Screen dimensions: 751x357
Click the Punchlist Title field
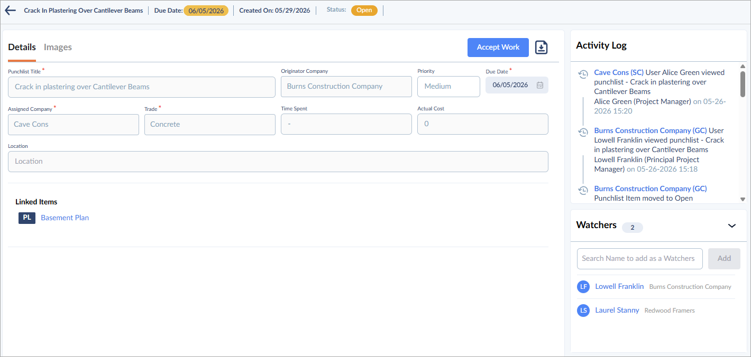tap(142, 87)
